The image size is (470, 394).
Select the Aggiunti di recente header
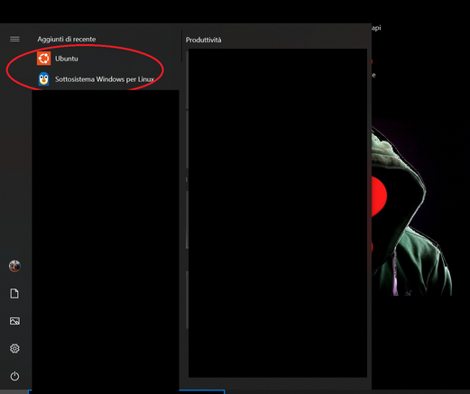tap(67, 39)
